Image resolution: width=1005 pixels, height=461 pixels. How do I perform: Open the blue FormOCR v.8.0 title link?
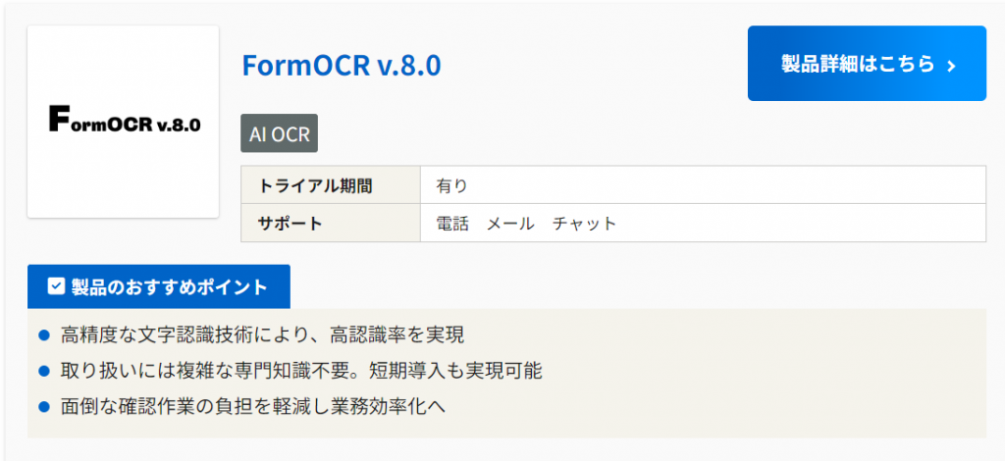pos(341,66)
